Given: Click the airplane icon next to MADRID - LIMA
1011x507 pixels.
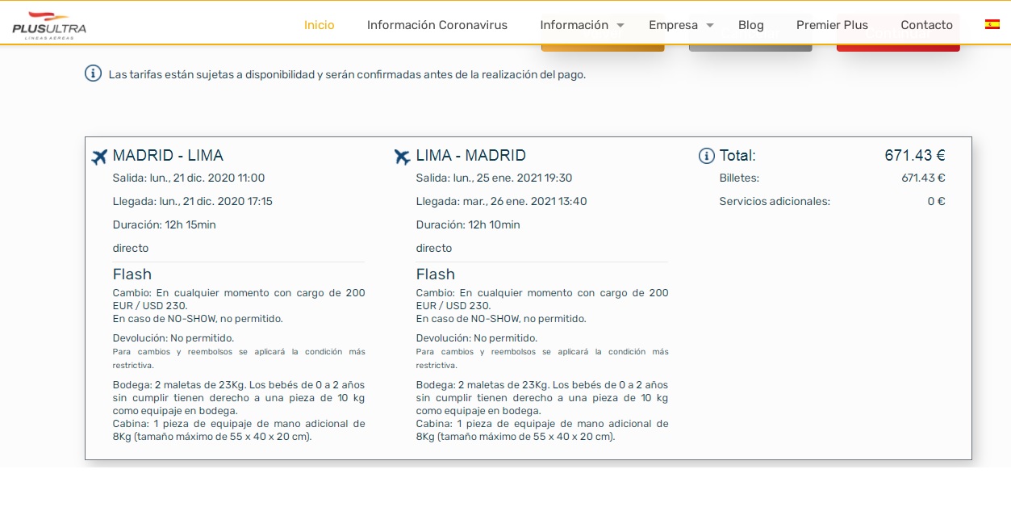Looking at the screenshot, I should point(99,157).
